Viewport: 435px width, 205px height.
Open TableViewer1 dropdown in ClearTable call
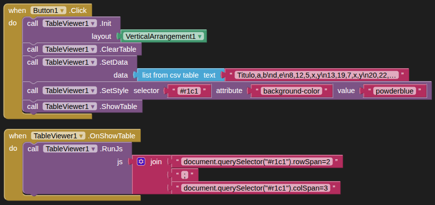click(93, 49)
